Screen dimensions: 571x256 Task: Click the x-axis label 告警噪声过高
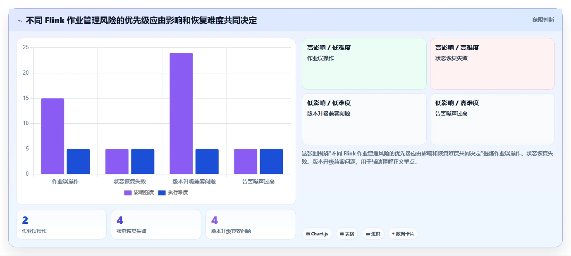click(x=258, y=181)
